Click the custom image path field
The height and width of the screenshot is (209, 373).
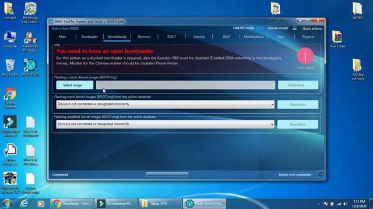(185, 85)
